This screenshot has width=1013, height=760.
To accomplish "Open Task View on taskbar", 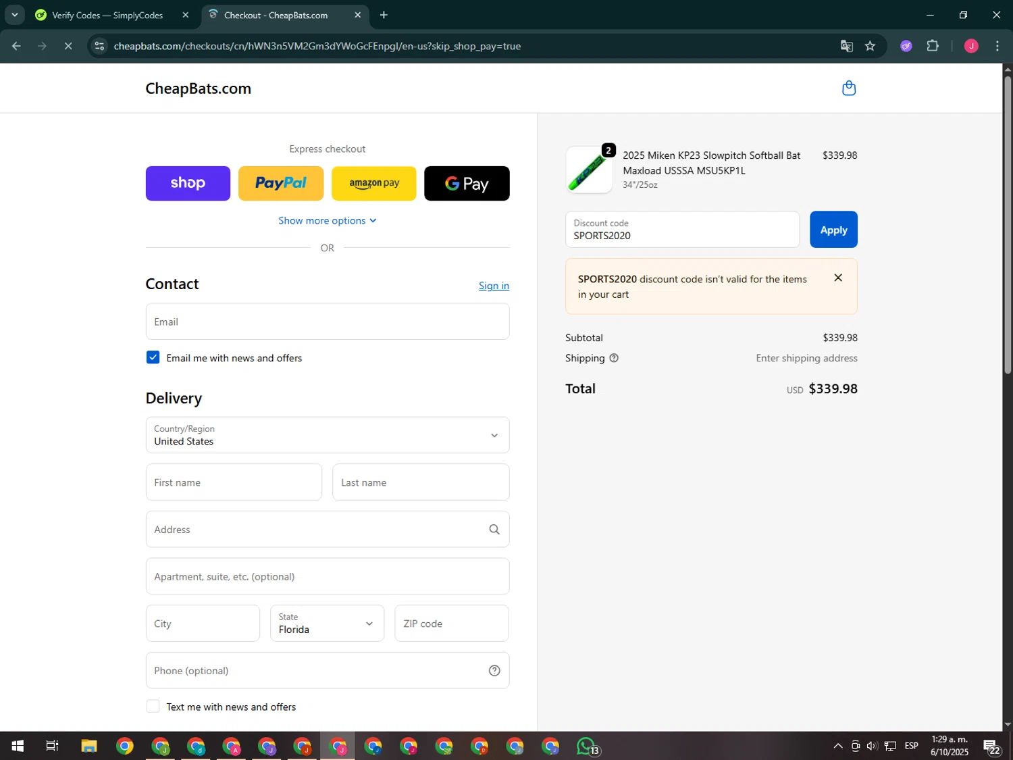I will (x=52, y=746).
